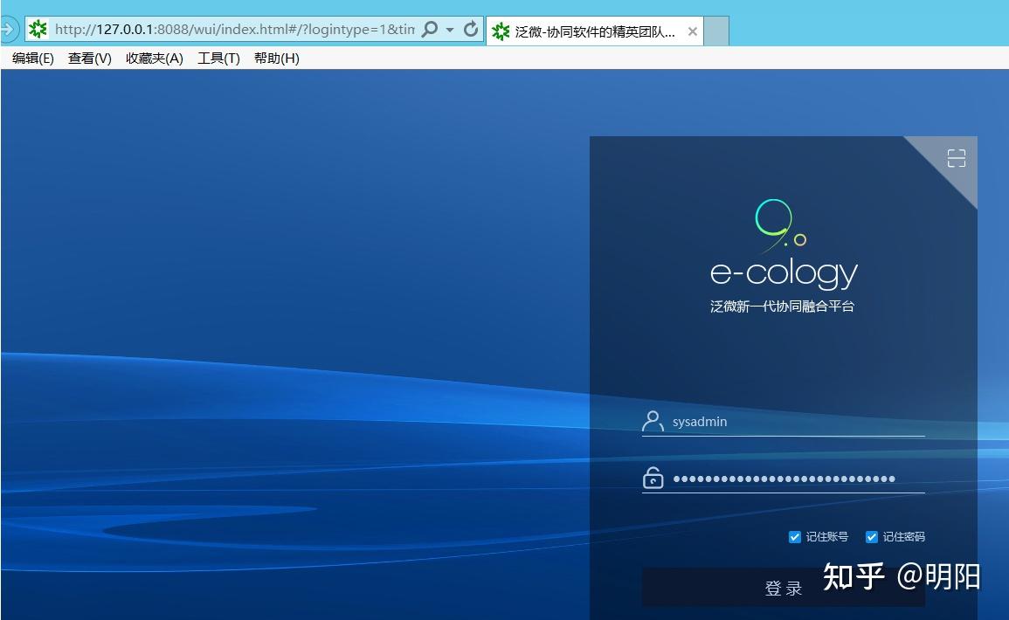Open the 查看(V) menu
The image size is (1009, 620).
click(x=88, y=58)
